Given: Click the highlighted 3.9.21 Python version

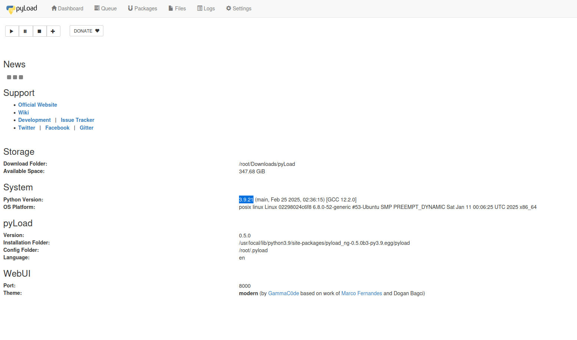Looking at the screenshot, I should point(246,200).
